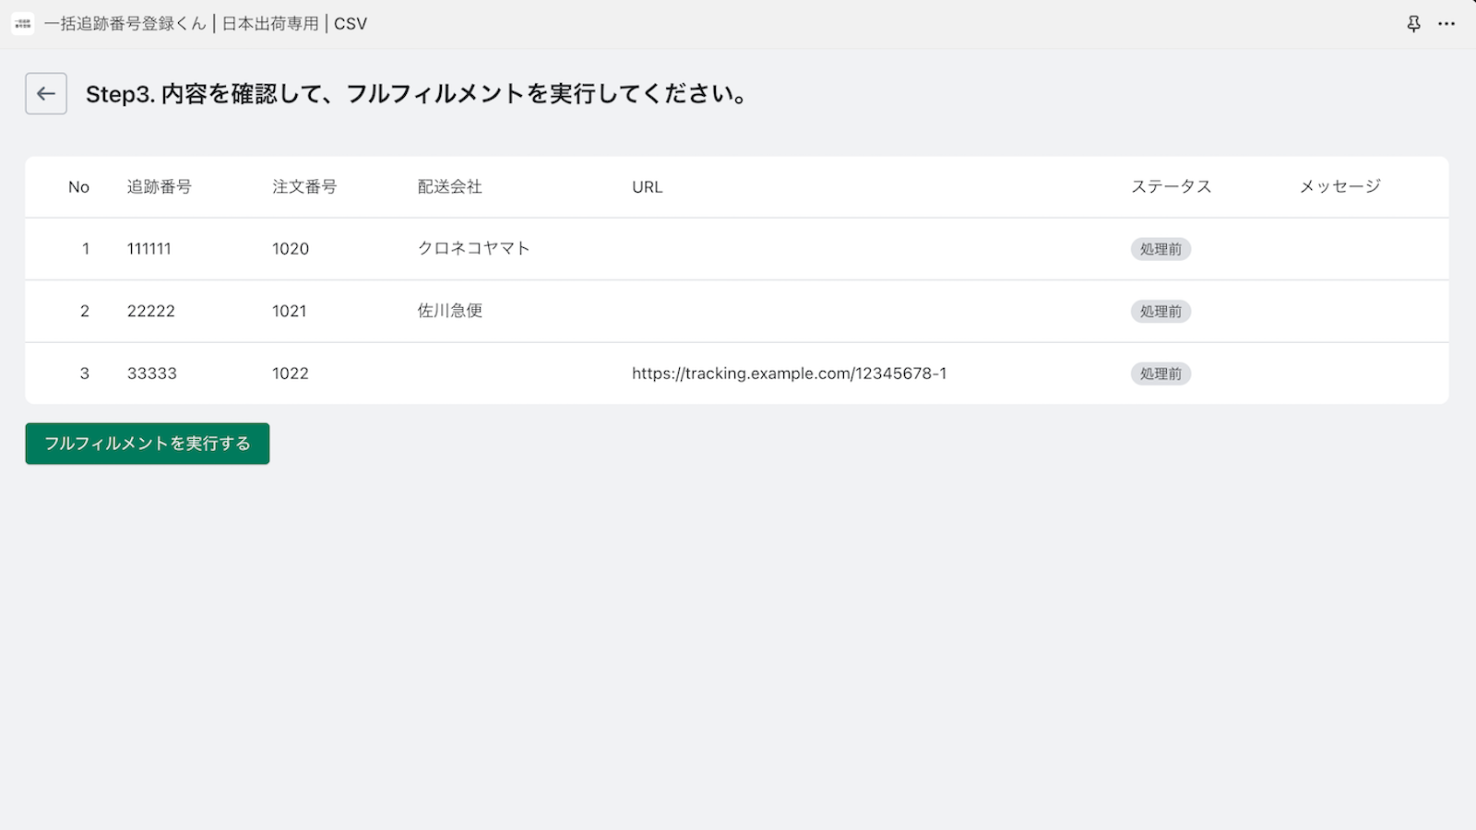Click the URL column header
1476x830 pixels.
click(x=648, y=187)
